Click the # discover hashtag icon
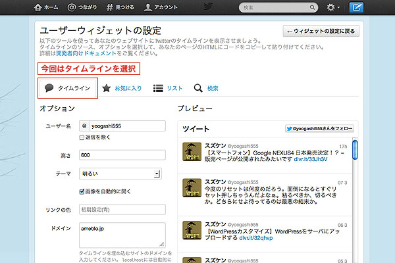 coord(109,7)
